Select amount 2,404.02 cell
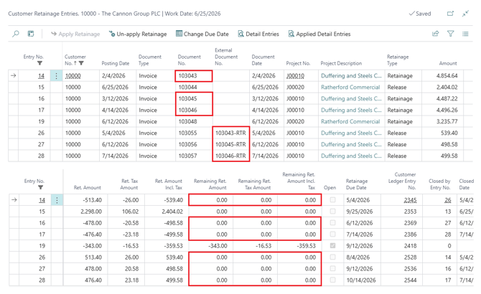The height and width of the screenshot is (294, 481). (443, 87)
